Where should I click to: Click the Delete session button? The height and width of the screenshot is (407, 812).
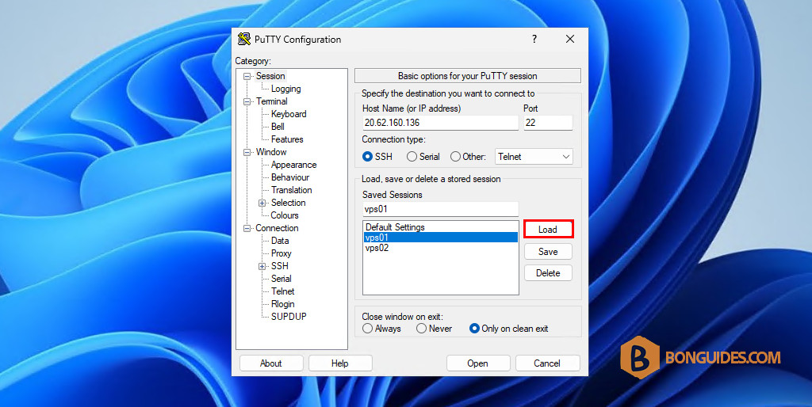click(548, 273)
